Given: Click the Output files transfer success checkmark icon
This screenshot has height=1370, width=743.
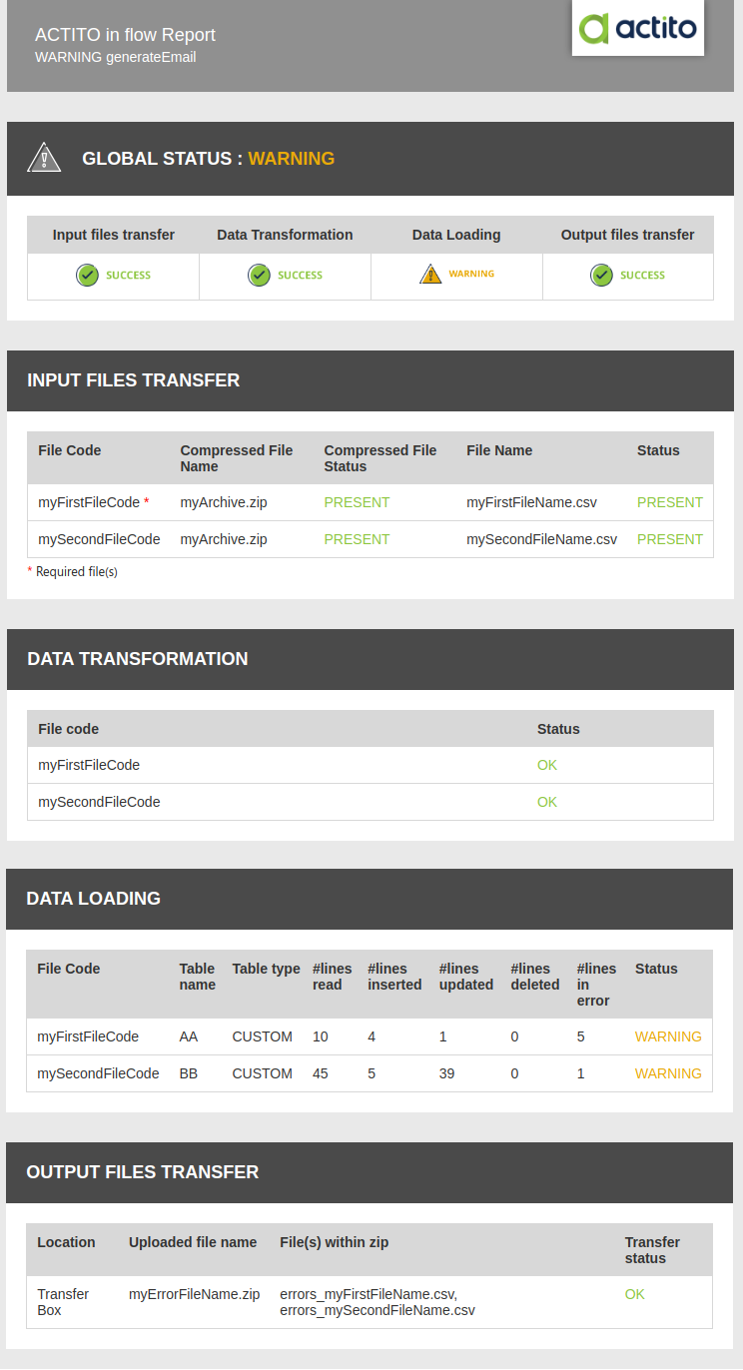Looking at the screenshot, I should pos(601,275).
